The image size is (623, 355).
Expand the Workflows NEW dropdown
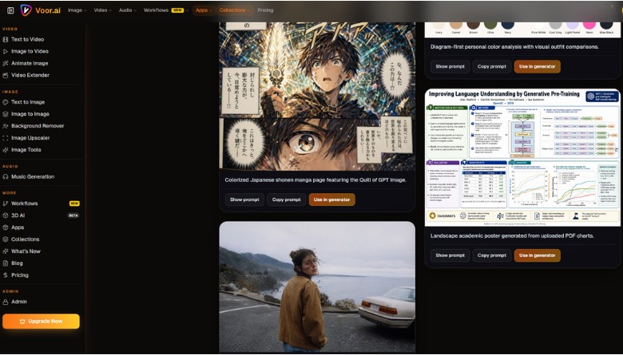165,10
